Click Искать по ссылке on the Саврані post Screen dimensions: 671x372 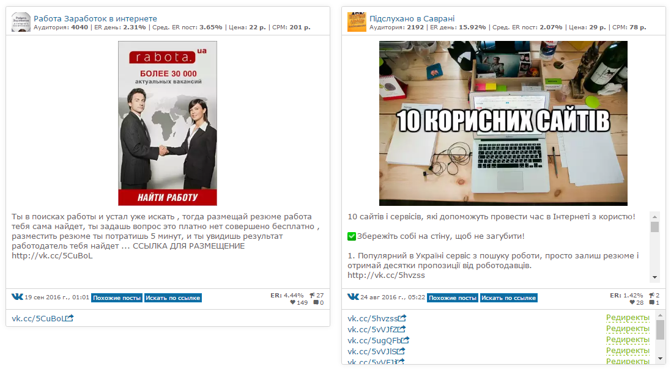508,298
